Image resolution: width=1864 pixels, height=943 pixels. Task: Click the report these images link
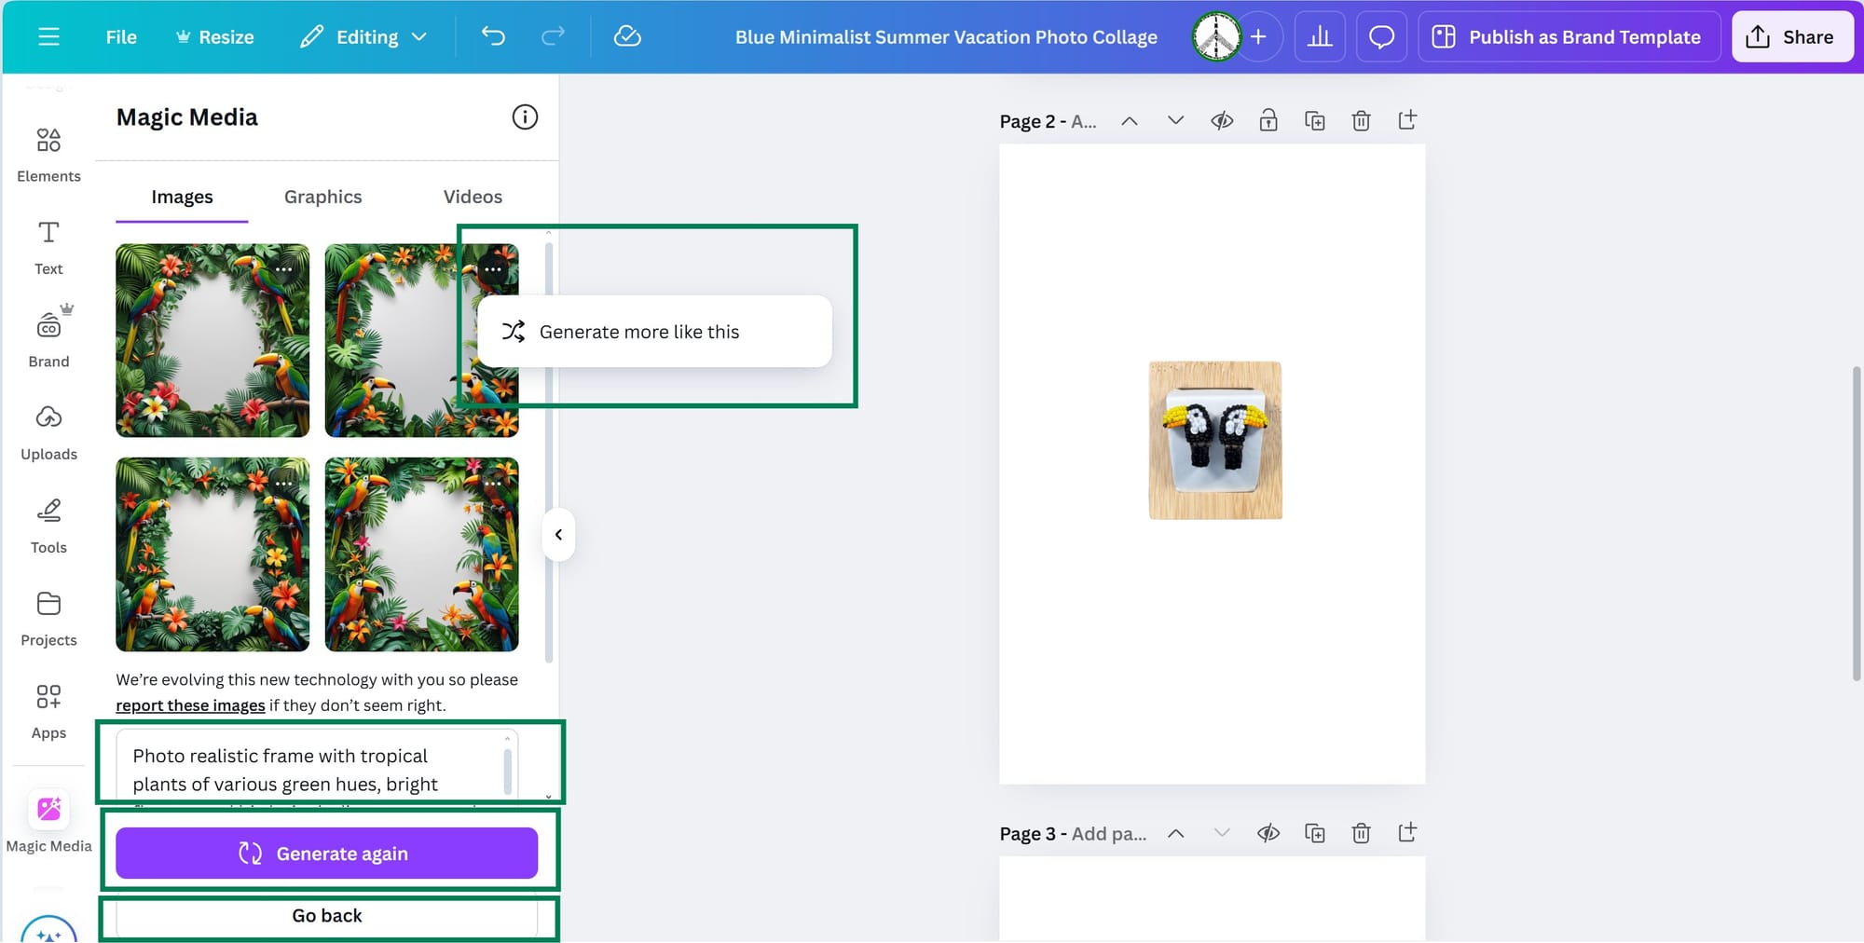pos(190,705)
